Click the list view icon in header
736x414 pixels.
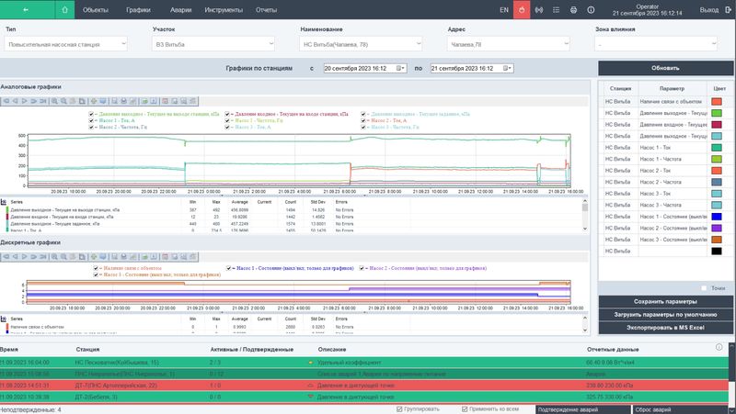[557, 10]
